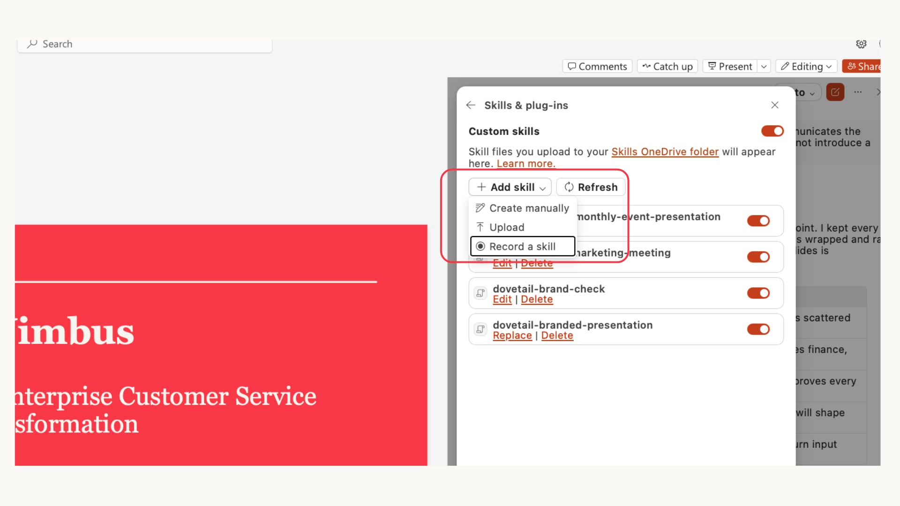The image size is (900, 506).
Task: Open the Skills OneDrive folder link
Action: pos(665,152)
